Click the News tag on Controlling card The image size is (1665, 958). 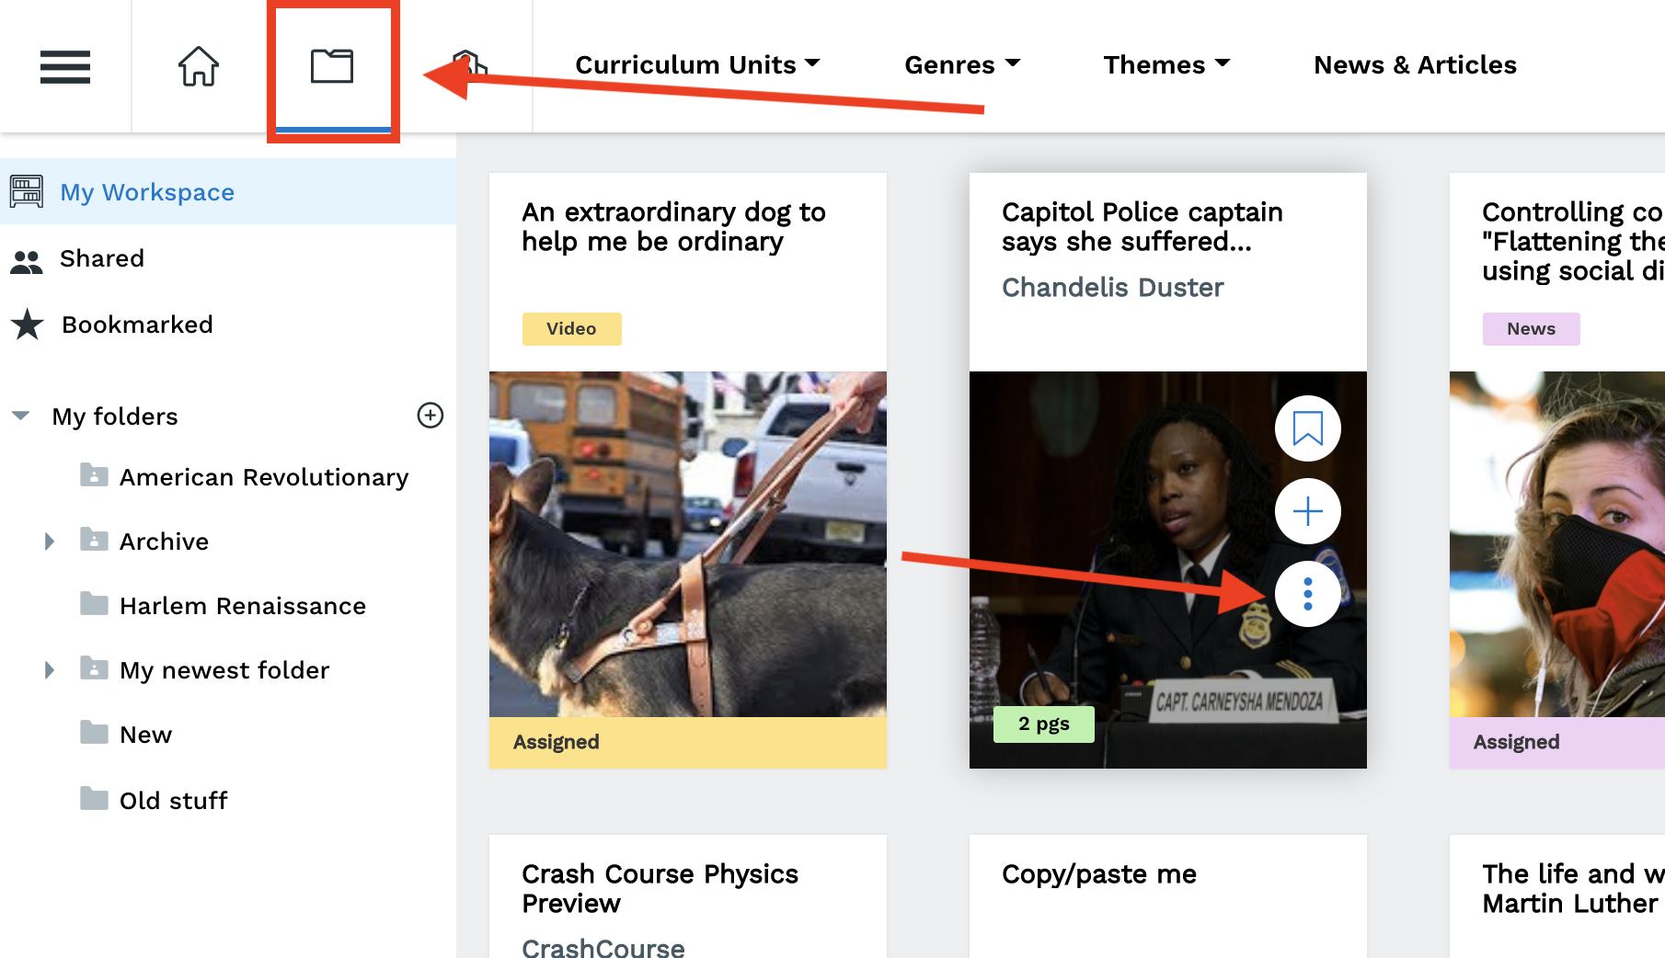pos(1531,328)
